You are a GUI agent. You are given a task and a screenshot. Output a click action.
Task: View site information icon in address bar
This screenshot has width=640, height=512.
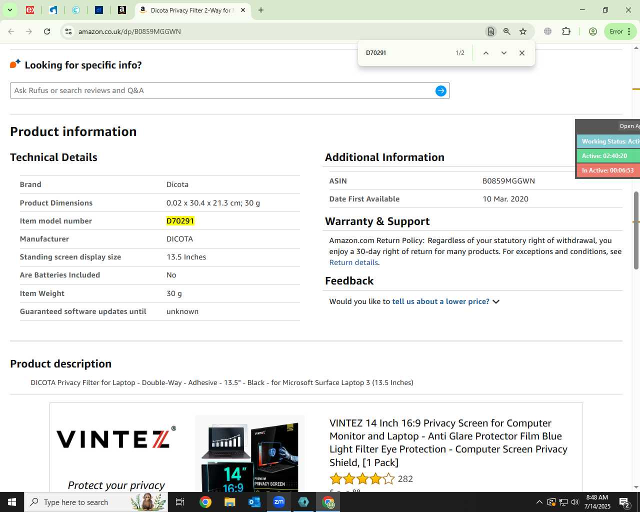(68, 31)
